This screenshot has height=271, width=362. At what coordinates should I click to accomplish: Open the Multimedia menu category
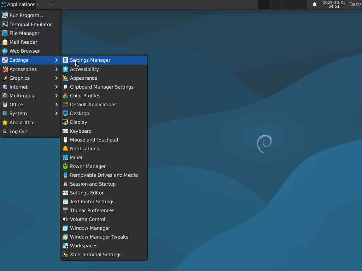coord(30,96)
